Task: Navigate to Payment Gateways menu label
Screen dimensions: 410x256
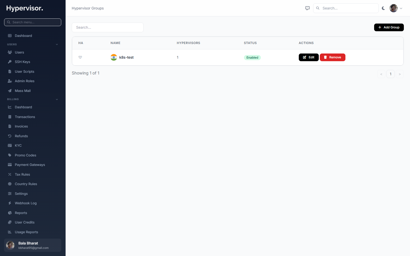Action: click(30, 165)
